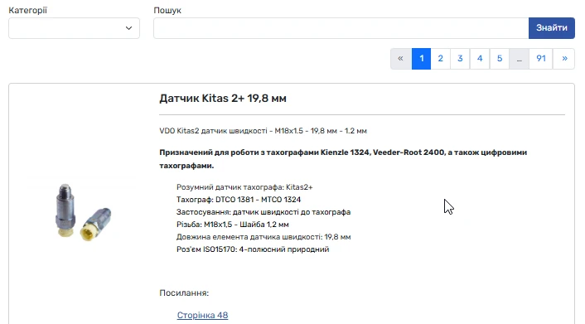The height and width of the screenshot is (324, 585).
Task: Go to pagination page 5
Action: coord(500,59)
